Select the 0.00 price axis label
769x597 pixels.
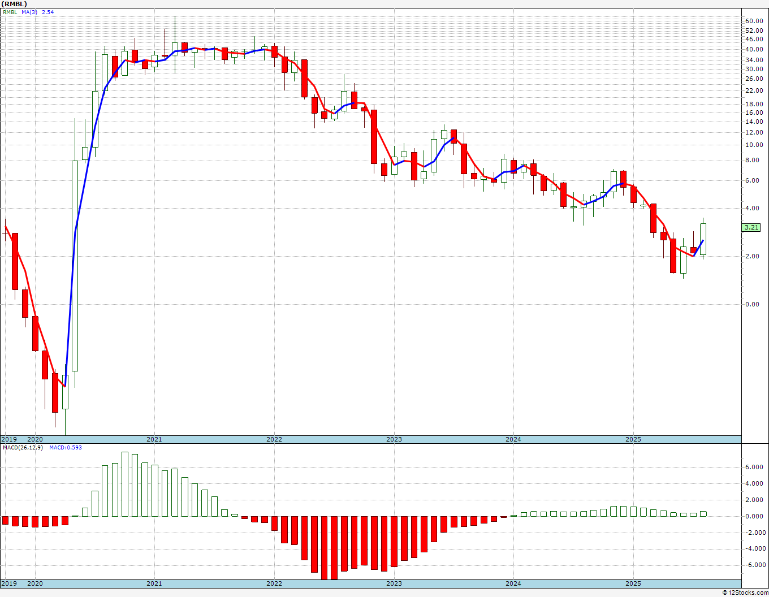click(753, 304)
